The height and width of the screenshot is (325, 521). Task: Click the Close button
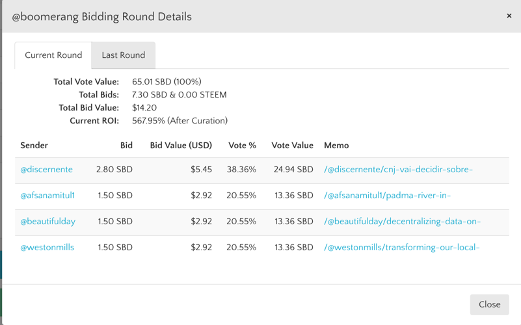[489, 304]
